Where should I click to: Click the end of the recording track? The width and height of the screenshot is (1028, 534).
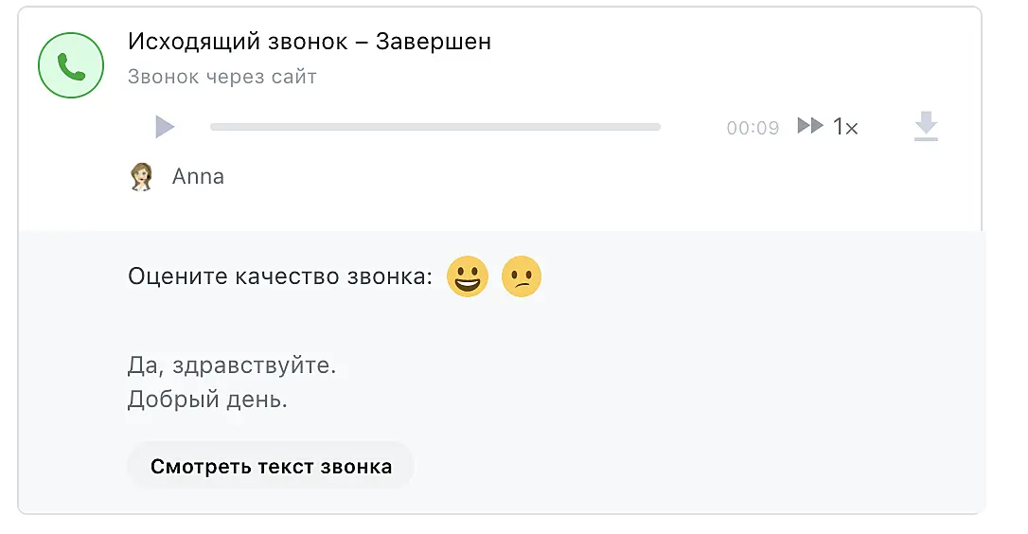(x=656, y=127)
